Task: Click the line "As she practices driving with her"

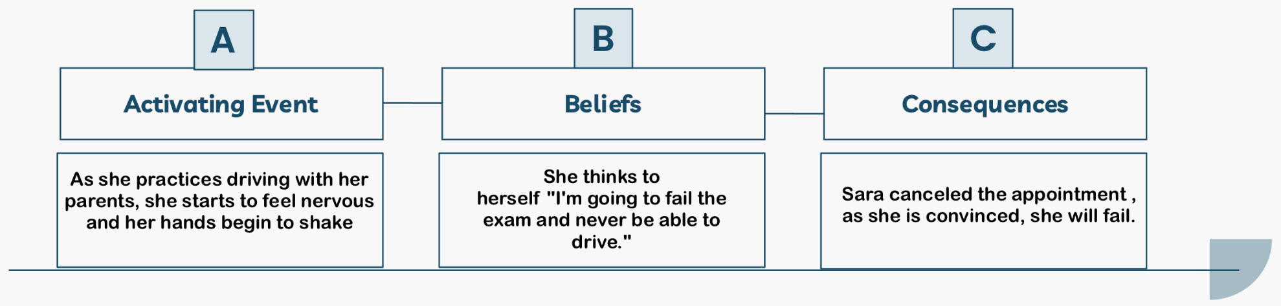Action: (x=219, y=179)
